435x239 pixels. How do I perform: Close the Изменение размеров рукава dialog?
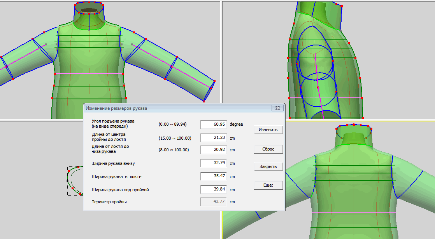(x=277, y=108)
